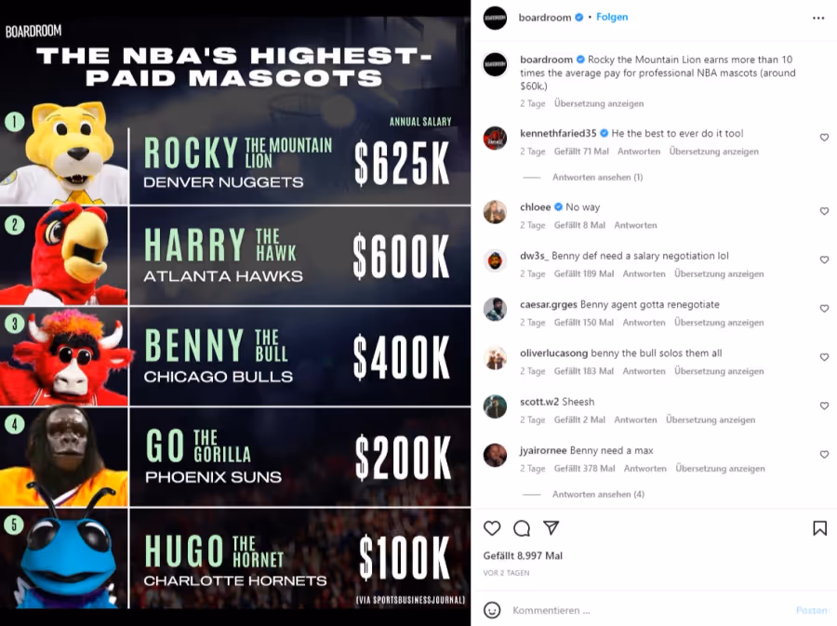The height and width of the screenshot is (626, 837).
Task: Open oliverlucasong username link
Action: [x=553, y=353]
